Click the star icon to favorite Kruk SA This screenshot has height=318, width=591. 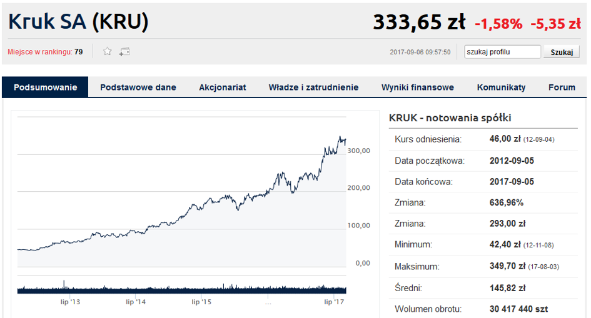pos(107,52)
